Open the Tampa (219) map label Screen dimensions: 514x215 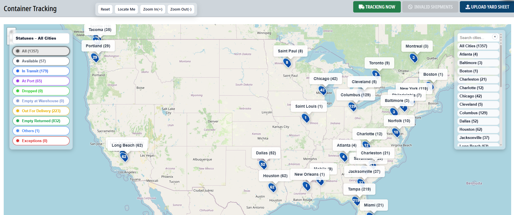(359, 189)
